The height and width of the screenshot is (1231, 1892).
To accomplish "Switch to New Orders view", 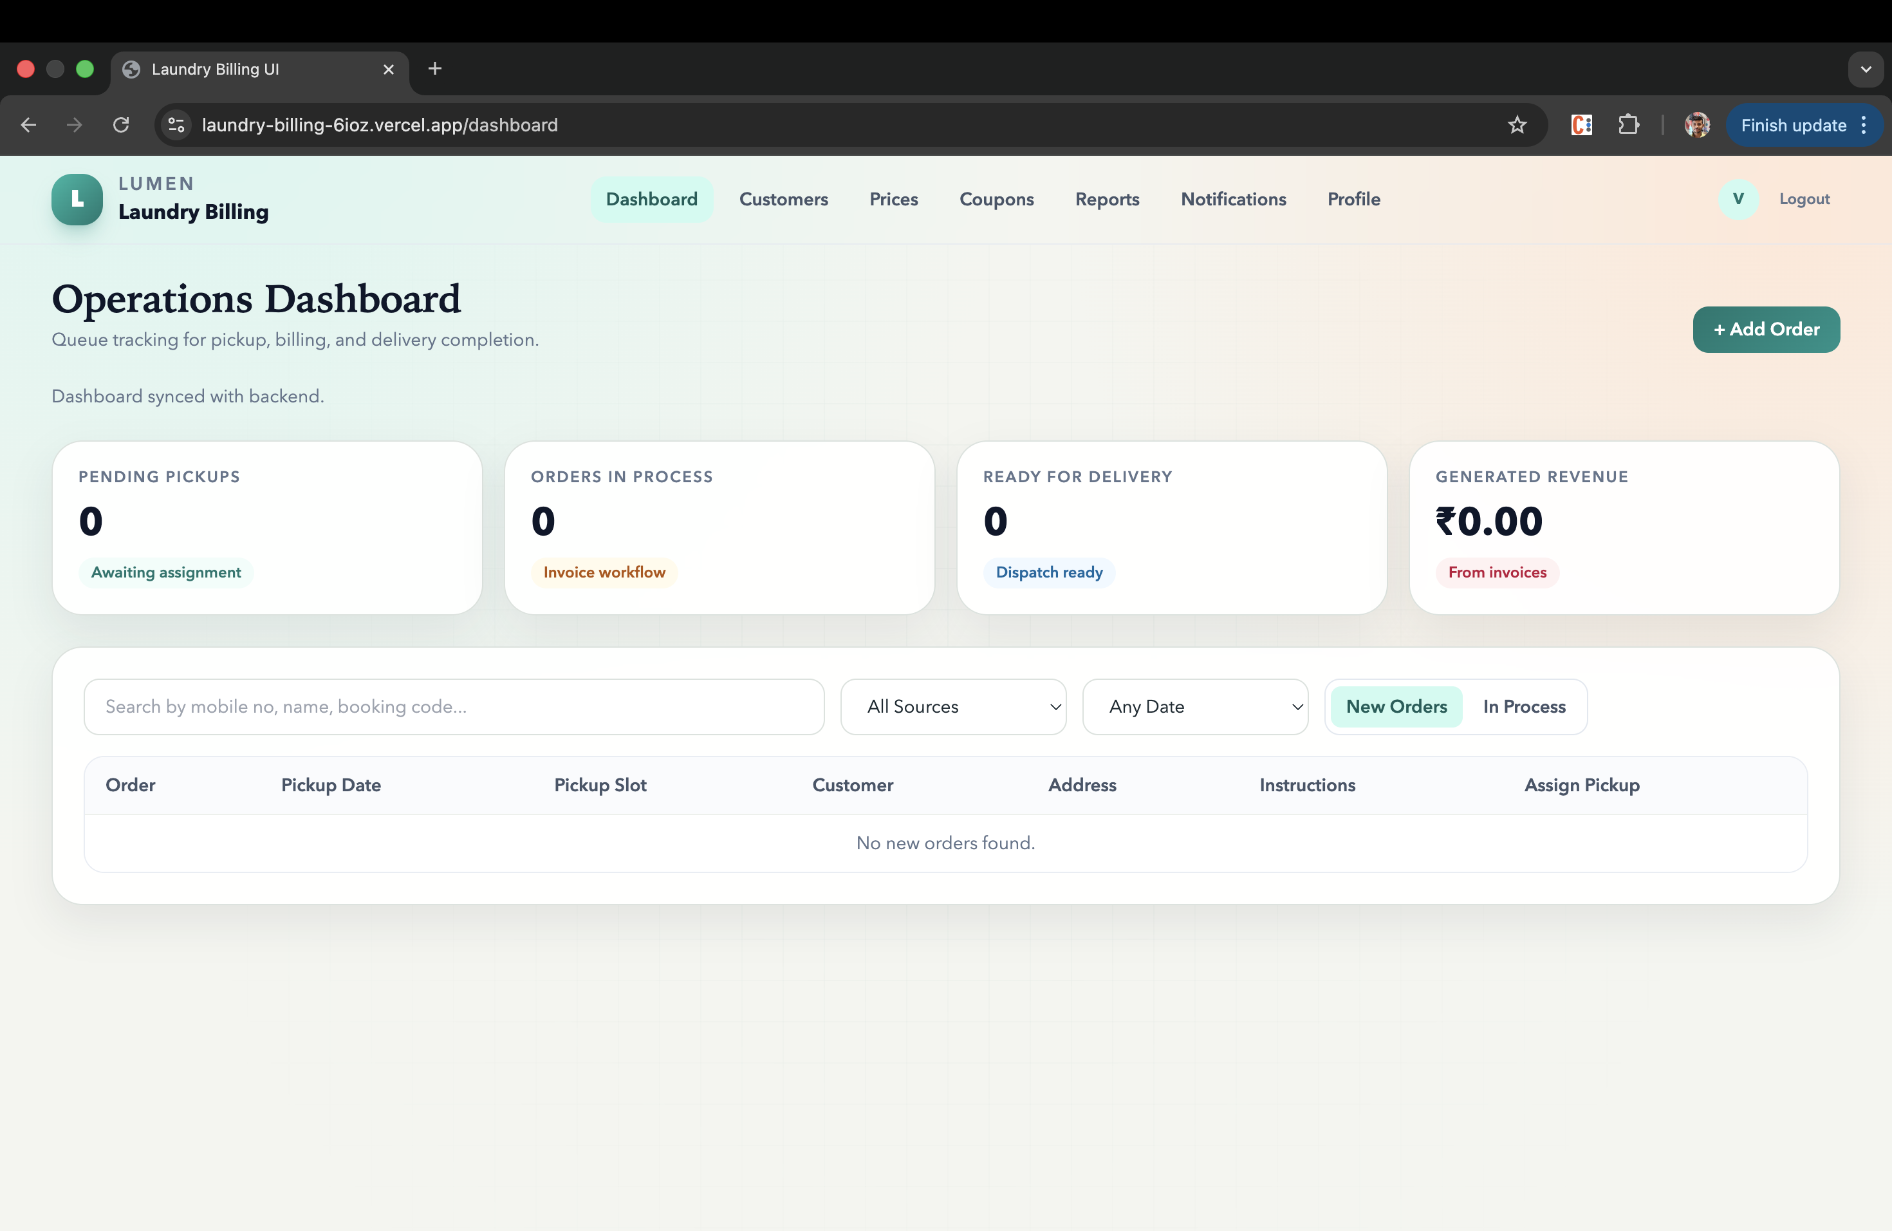I will [x=1396, y=706].
